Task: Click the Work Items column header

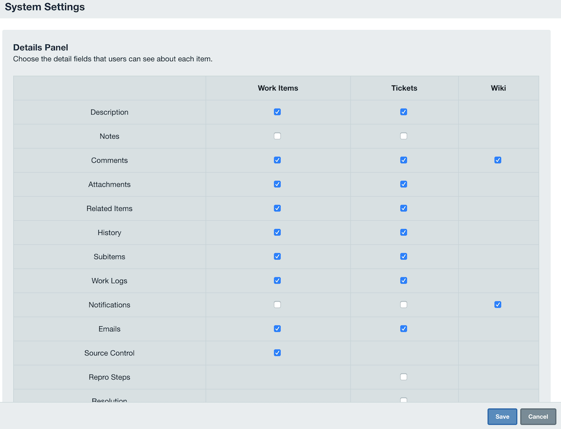Action: pyautogui.click(x=278, y=88)
